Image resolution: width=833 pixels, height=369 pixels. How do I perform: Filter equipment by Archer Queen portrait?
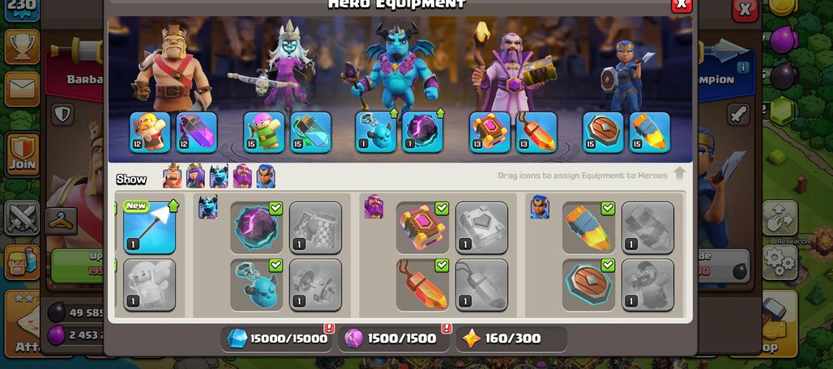tap(195, 176)
